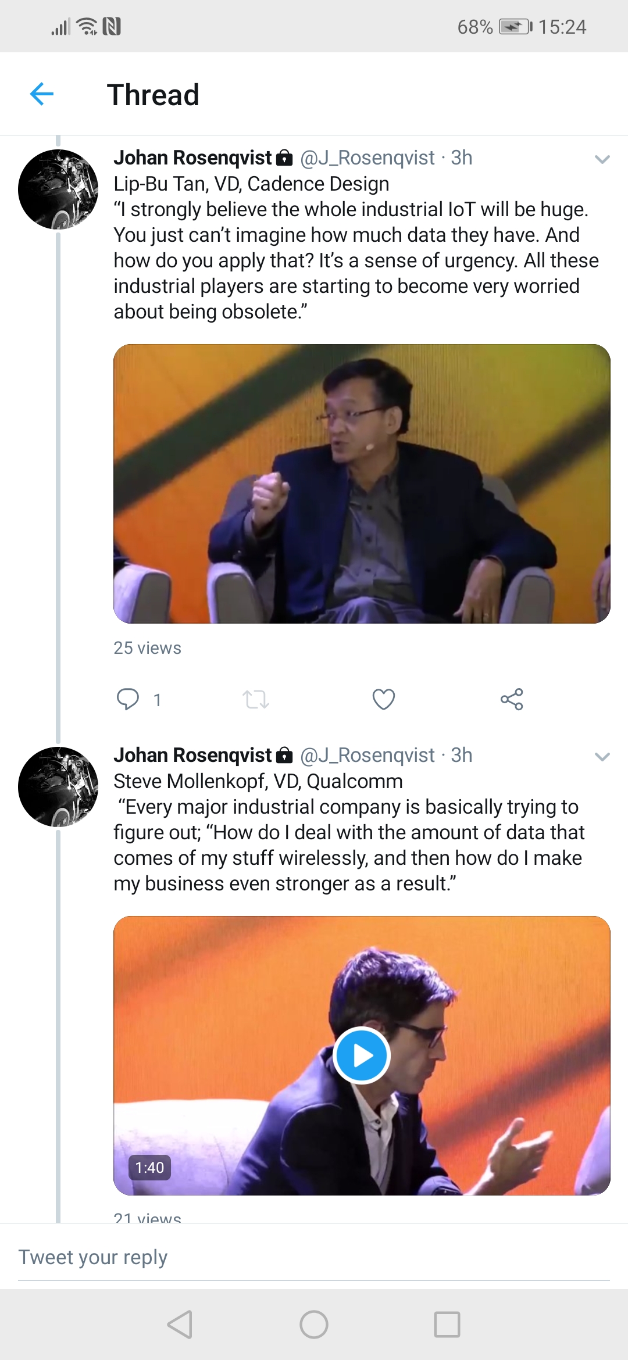Tap Android home circle button

coord(314,1325)
